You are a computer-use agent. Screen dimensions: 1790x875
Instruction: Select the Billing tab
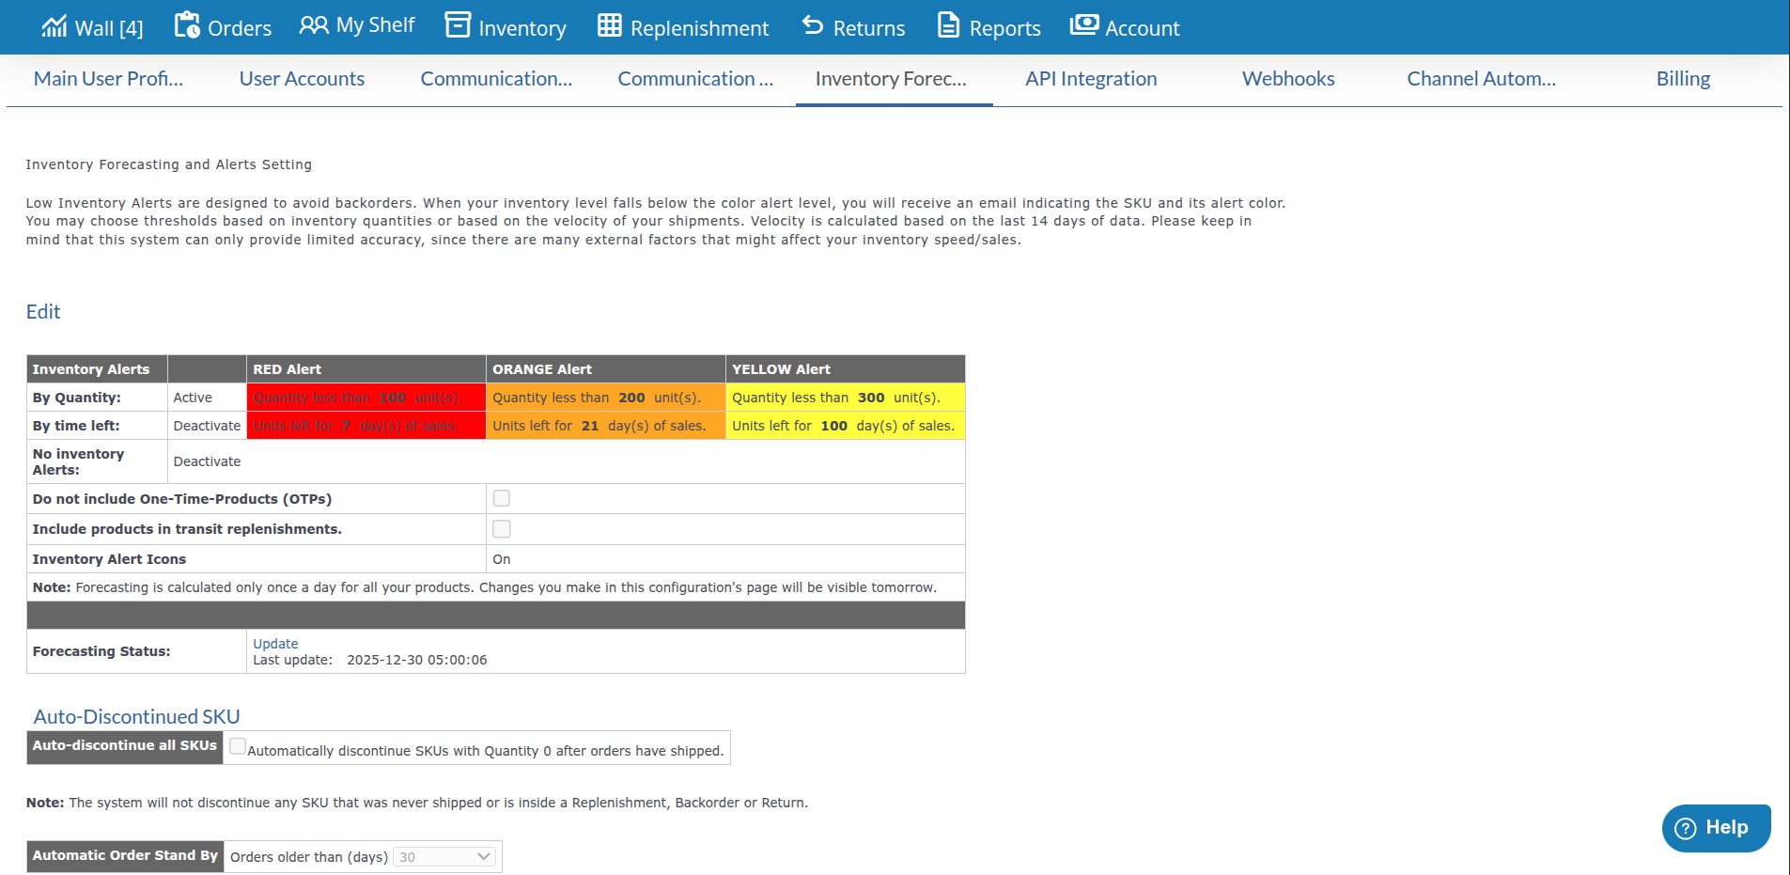1682,78
